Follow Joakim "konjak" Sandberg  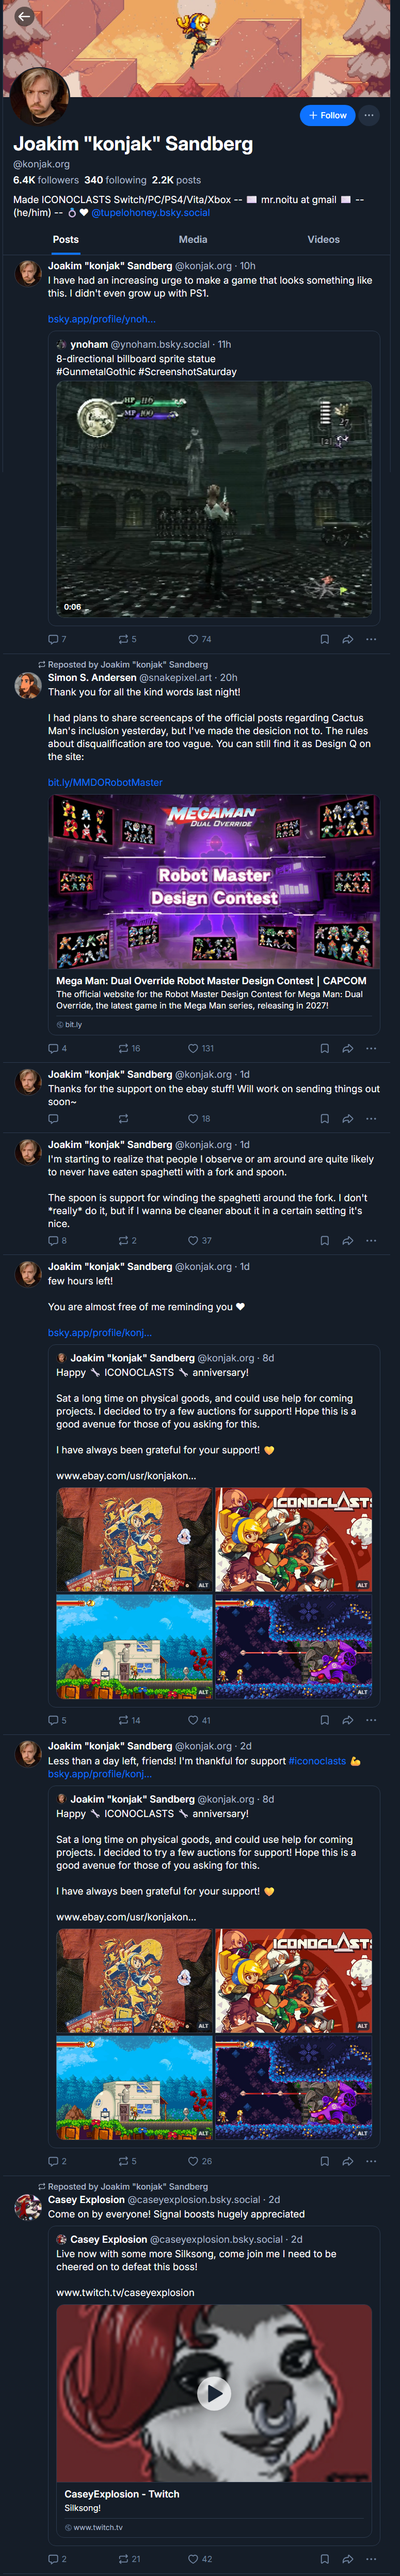point(327,115)
